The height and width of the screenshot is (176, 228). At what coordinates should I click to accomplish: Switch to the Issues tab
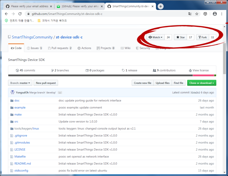34,48
